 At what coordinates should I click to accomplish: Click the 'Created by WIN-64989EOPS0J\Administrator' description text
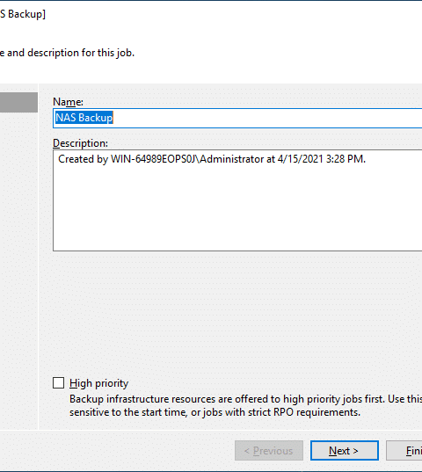point(212,159)
